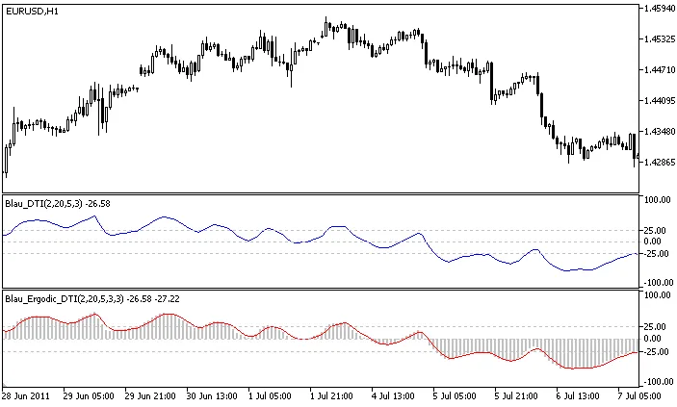Click the 1.45325 price axis value
This screenshot has height=407, width=677.
click(x=658, y=39)
